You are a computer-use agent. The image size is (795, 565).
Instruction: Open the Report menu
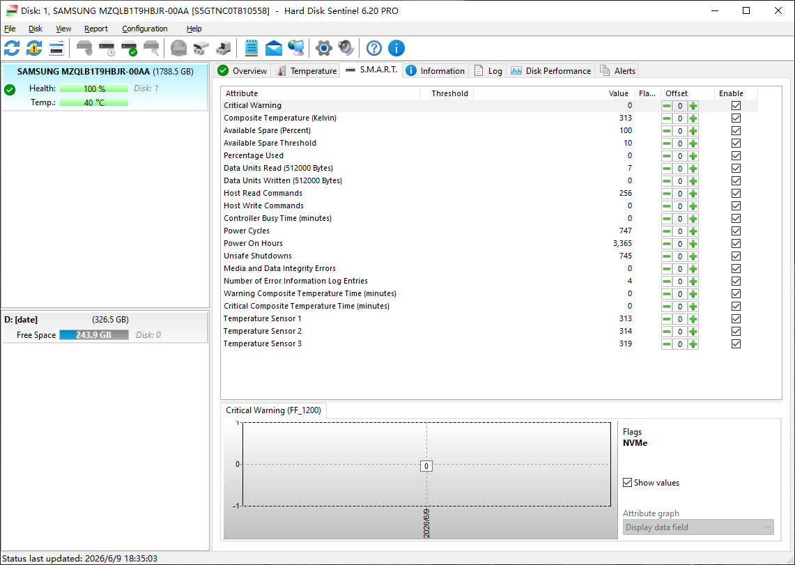[96, 29]
